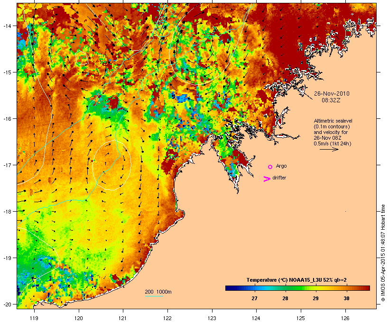
Task: Click the '200 1000m' isobath label
Action: (158, 292)
